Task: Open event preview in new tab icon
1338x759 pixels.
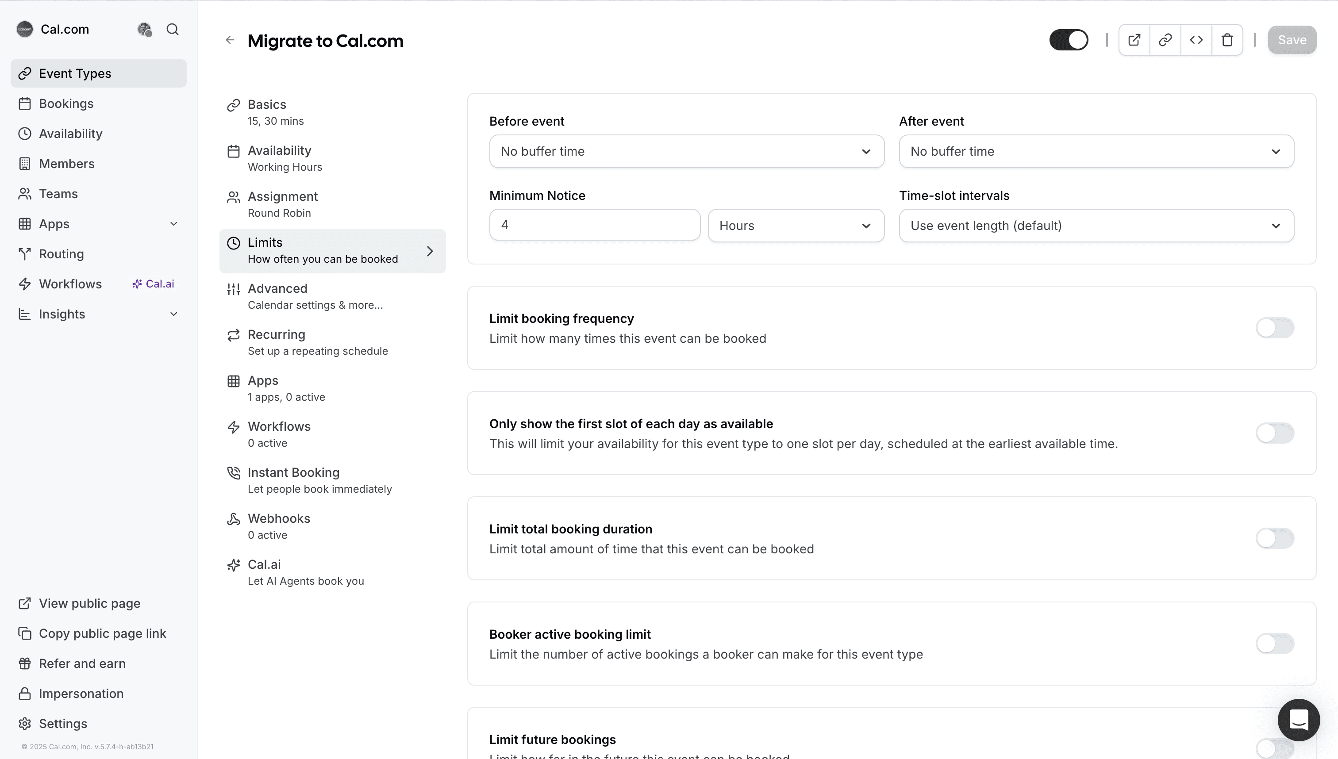Action: 1134,40
